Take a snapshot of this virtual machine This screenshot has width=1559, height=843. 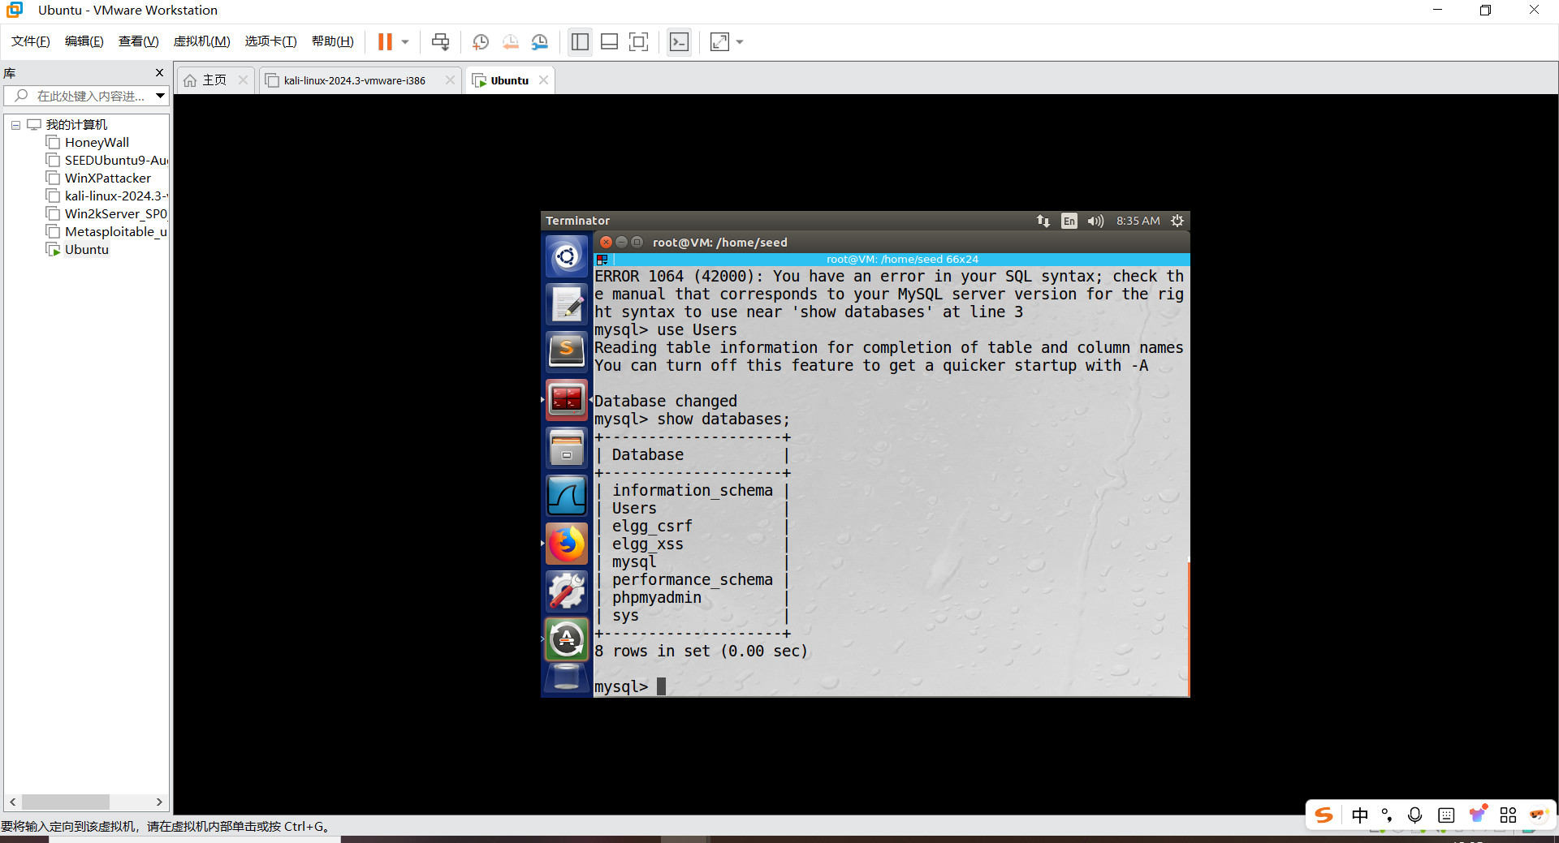click(481, 41)
